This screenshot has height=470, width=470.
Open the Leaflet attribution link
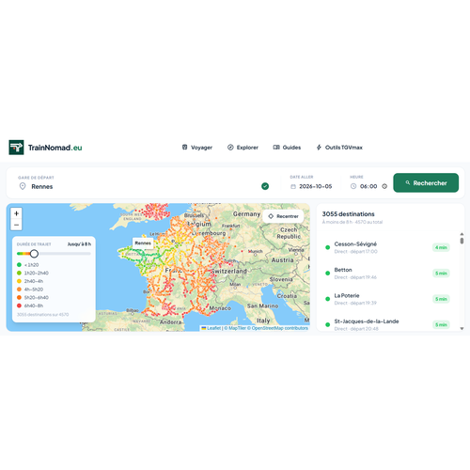(211, 328)
